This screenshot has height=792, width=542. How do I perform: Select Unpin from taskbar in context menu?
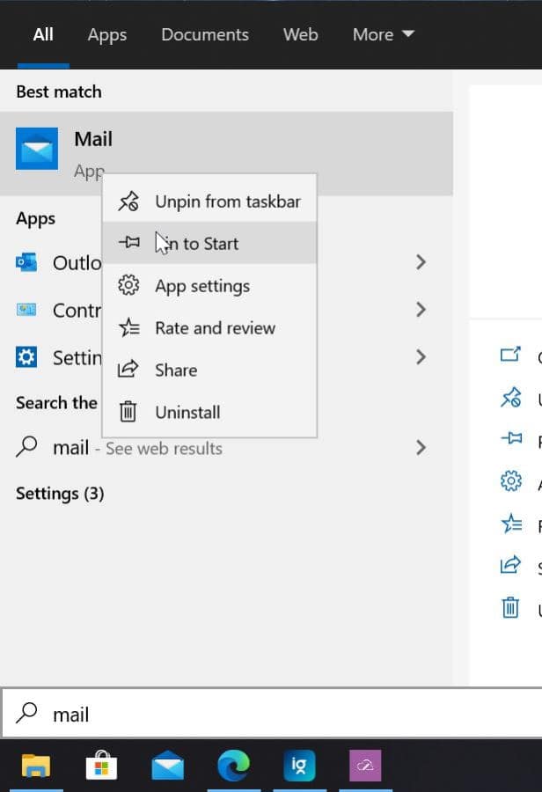click(x=209, y=201)
